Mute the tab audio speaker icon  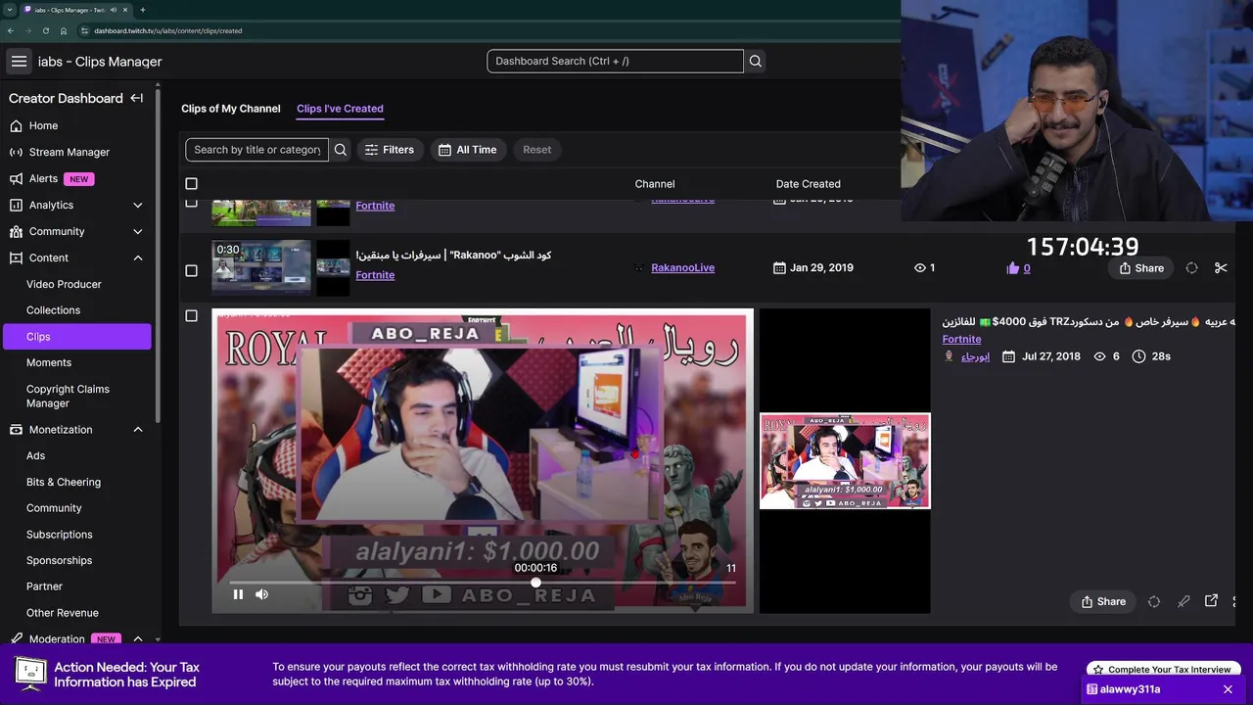tap(114, 10)
